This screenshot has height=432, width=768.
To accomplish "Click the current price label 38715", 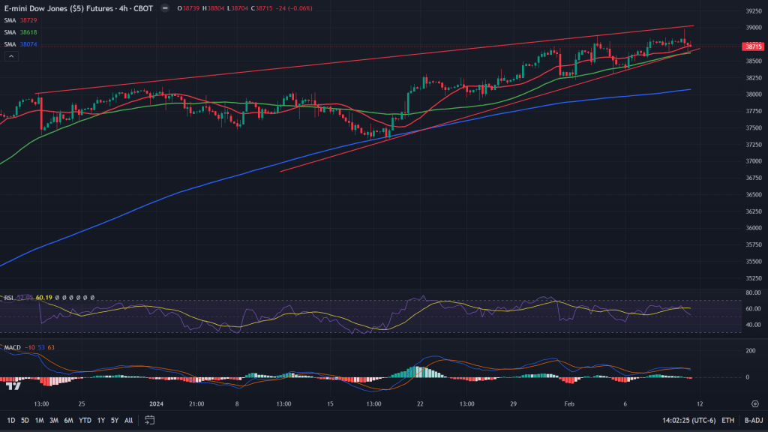I will pos(751,46).
